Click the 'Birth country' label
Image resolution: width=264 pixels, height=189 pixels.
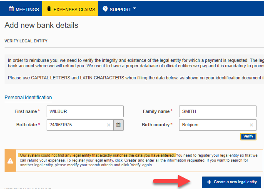[x=156, y=125]
